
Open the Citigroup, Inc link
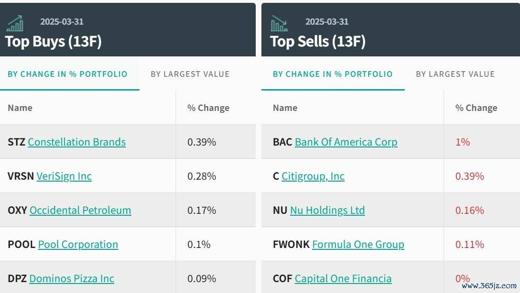pos(313,176)
